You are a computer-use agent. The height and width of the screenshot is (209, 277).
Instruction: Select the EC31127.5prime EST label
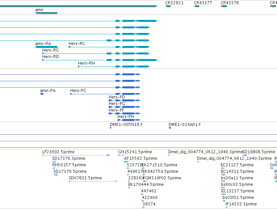[x=237, y=165]
